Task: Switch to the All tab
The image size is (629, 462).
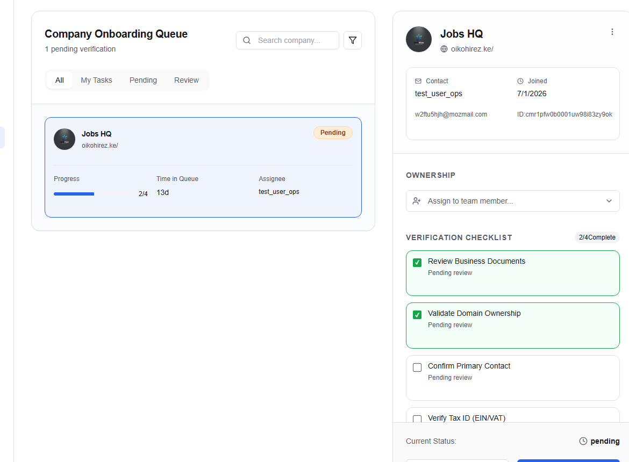Action: click(x=59, y=80)
